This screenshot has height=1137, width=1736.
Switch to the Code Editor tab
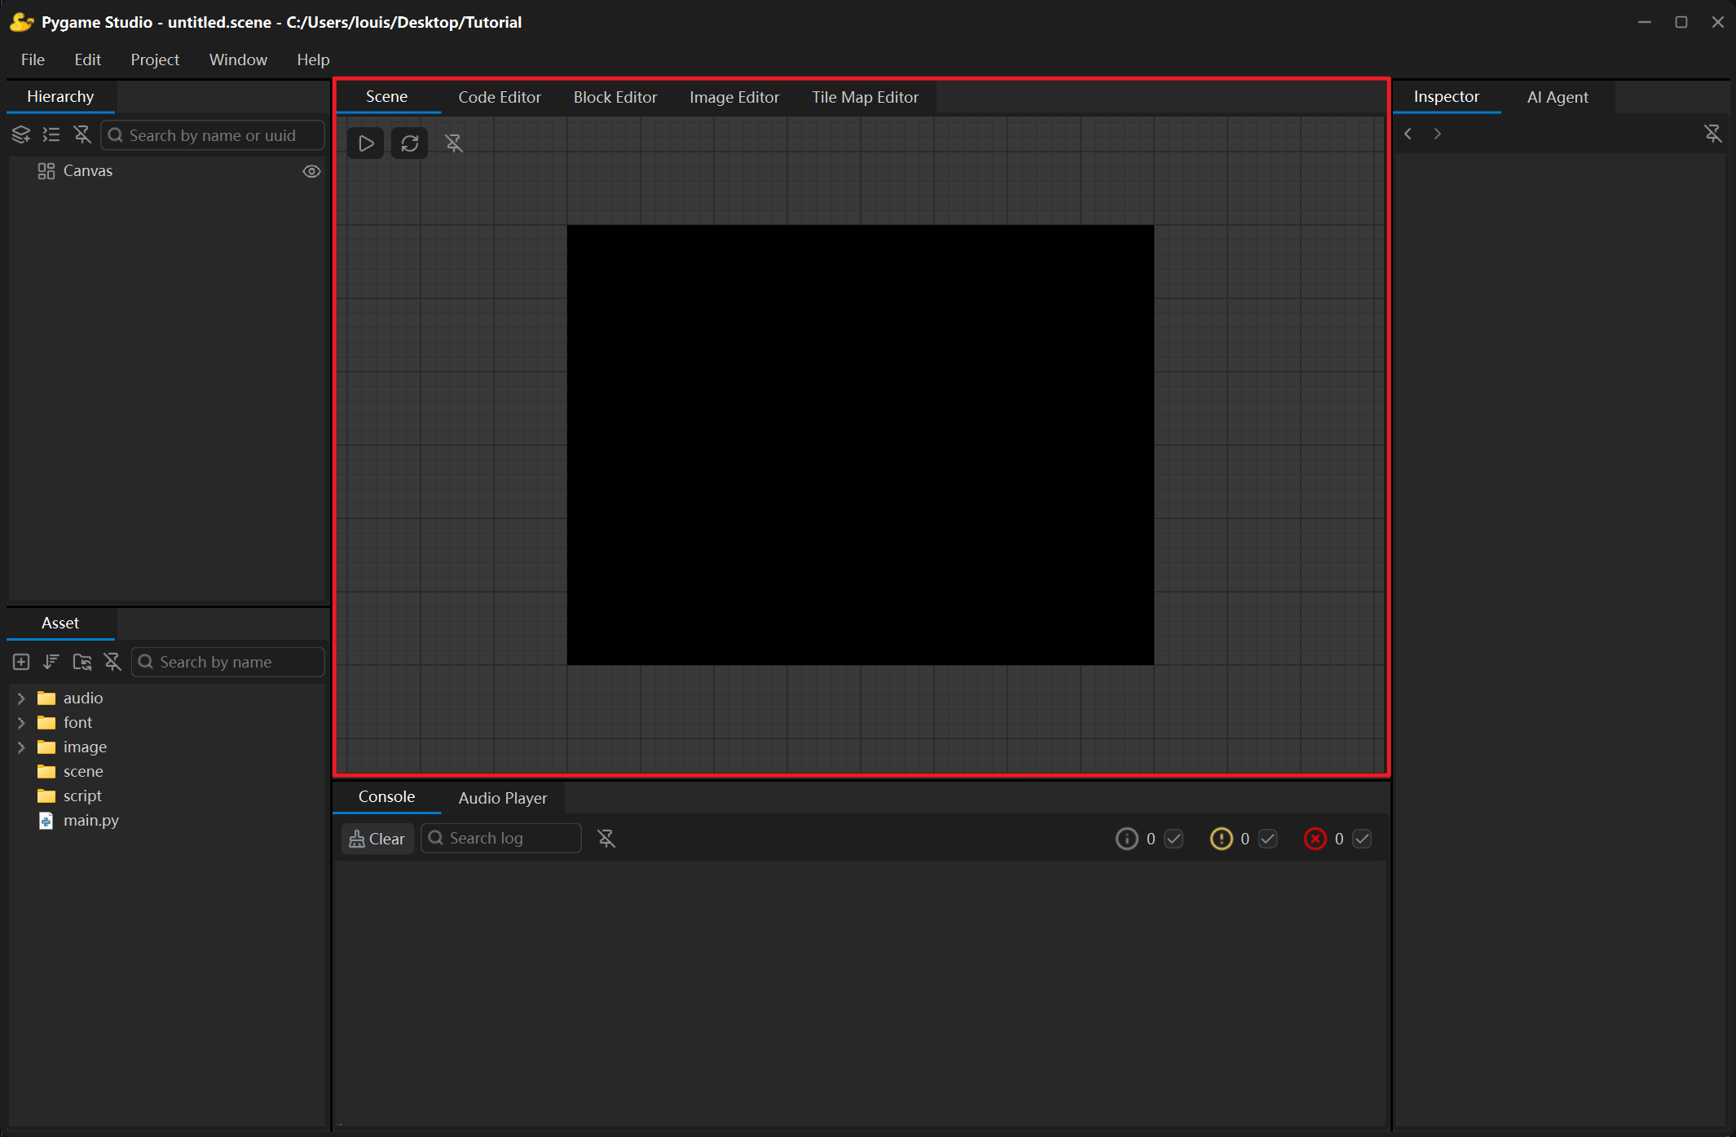point(500,97)
